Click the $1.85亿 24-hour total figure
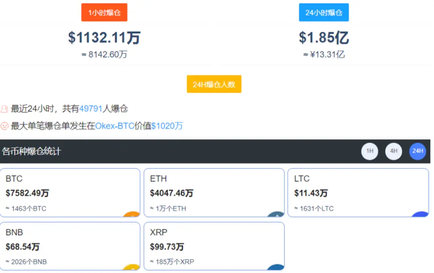 [x=323, y=38]
